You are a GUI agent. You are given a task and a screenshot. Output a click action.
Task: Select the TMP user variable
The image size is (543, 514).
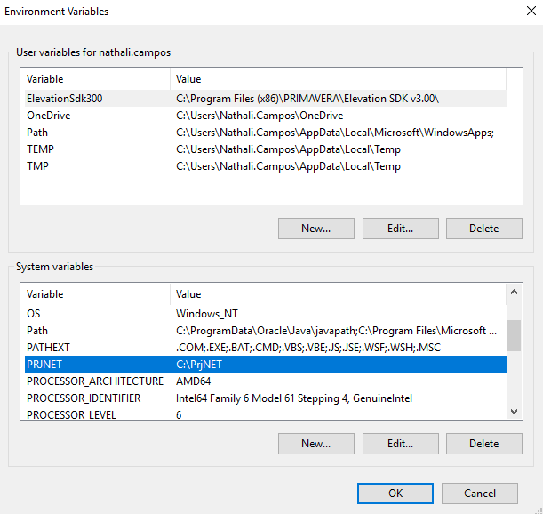click(266, 166)
